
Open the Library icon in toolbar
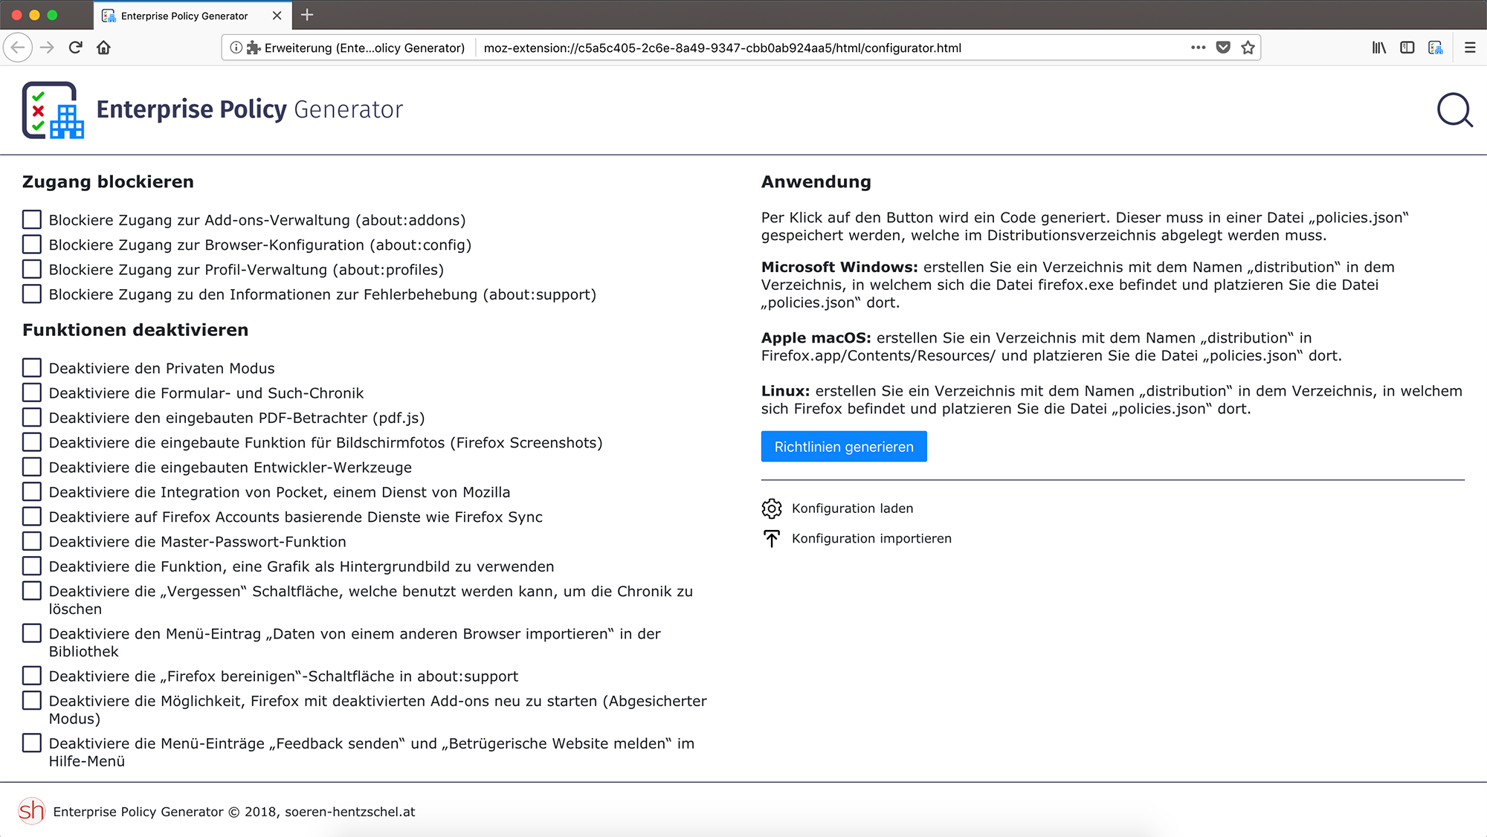point(1379,48)
